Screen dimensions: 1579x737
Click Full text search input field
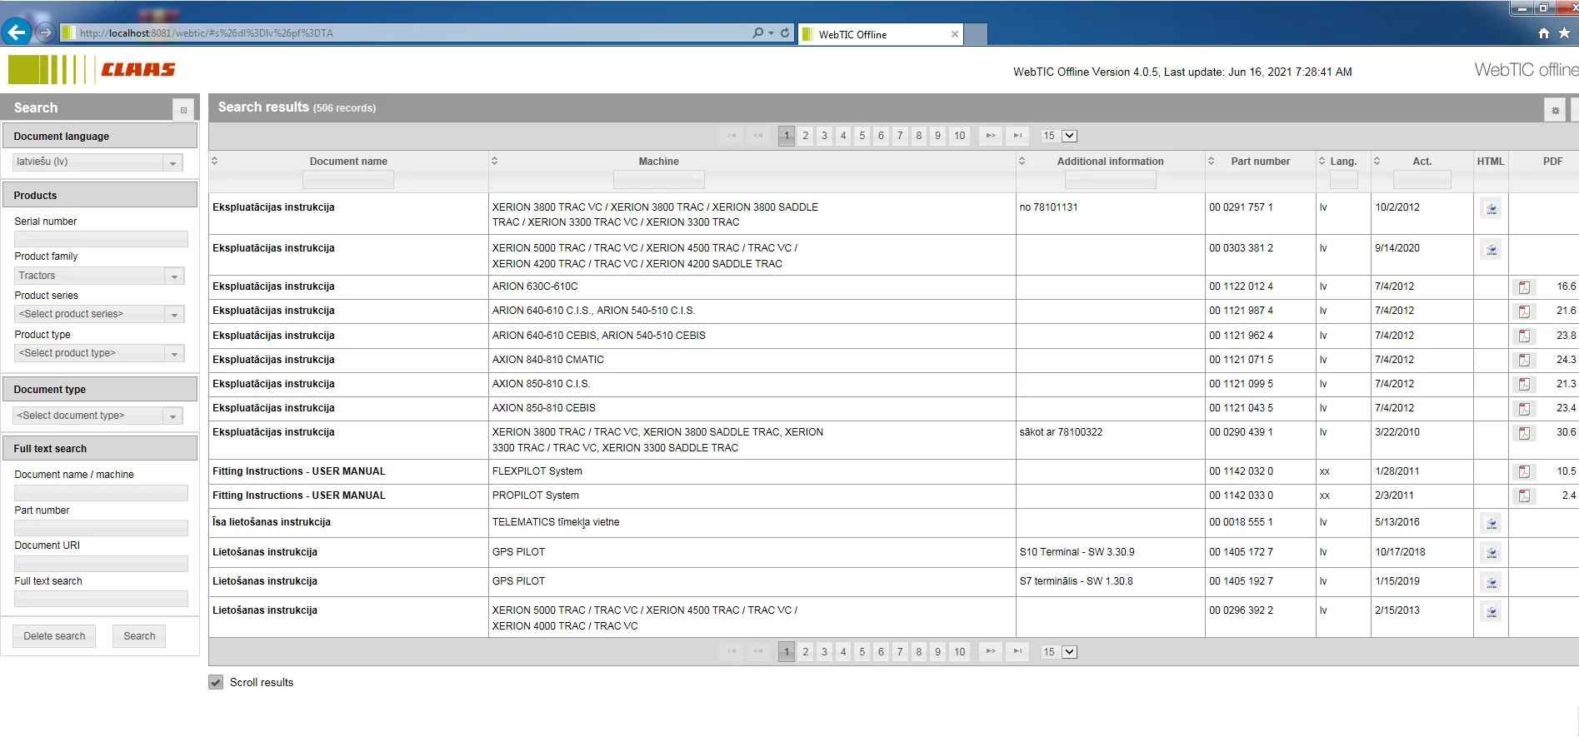point(101,599)
